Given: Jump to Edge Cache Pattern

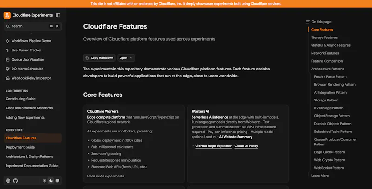Looking at the screenshot, I should click(x=329, y=152).
